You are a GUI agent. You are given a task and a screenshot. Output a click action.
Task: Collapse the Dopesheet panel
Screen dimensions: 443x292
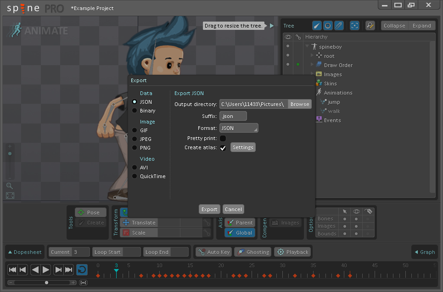25,252
